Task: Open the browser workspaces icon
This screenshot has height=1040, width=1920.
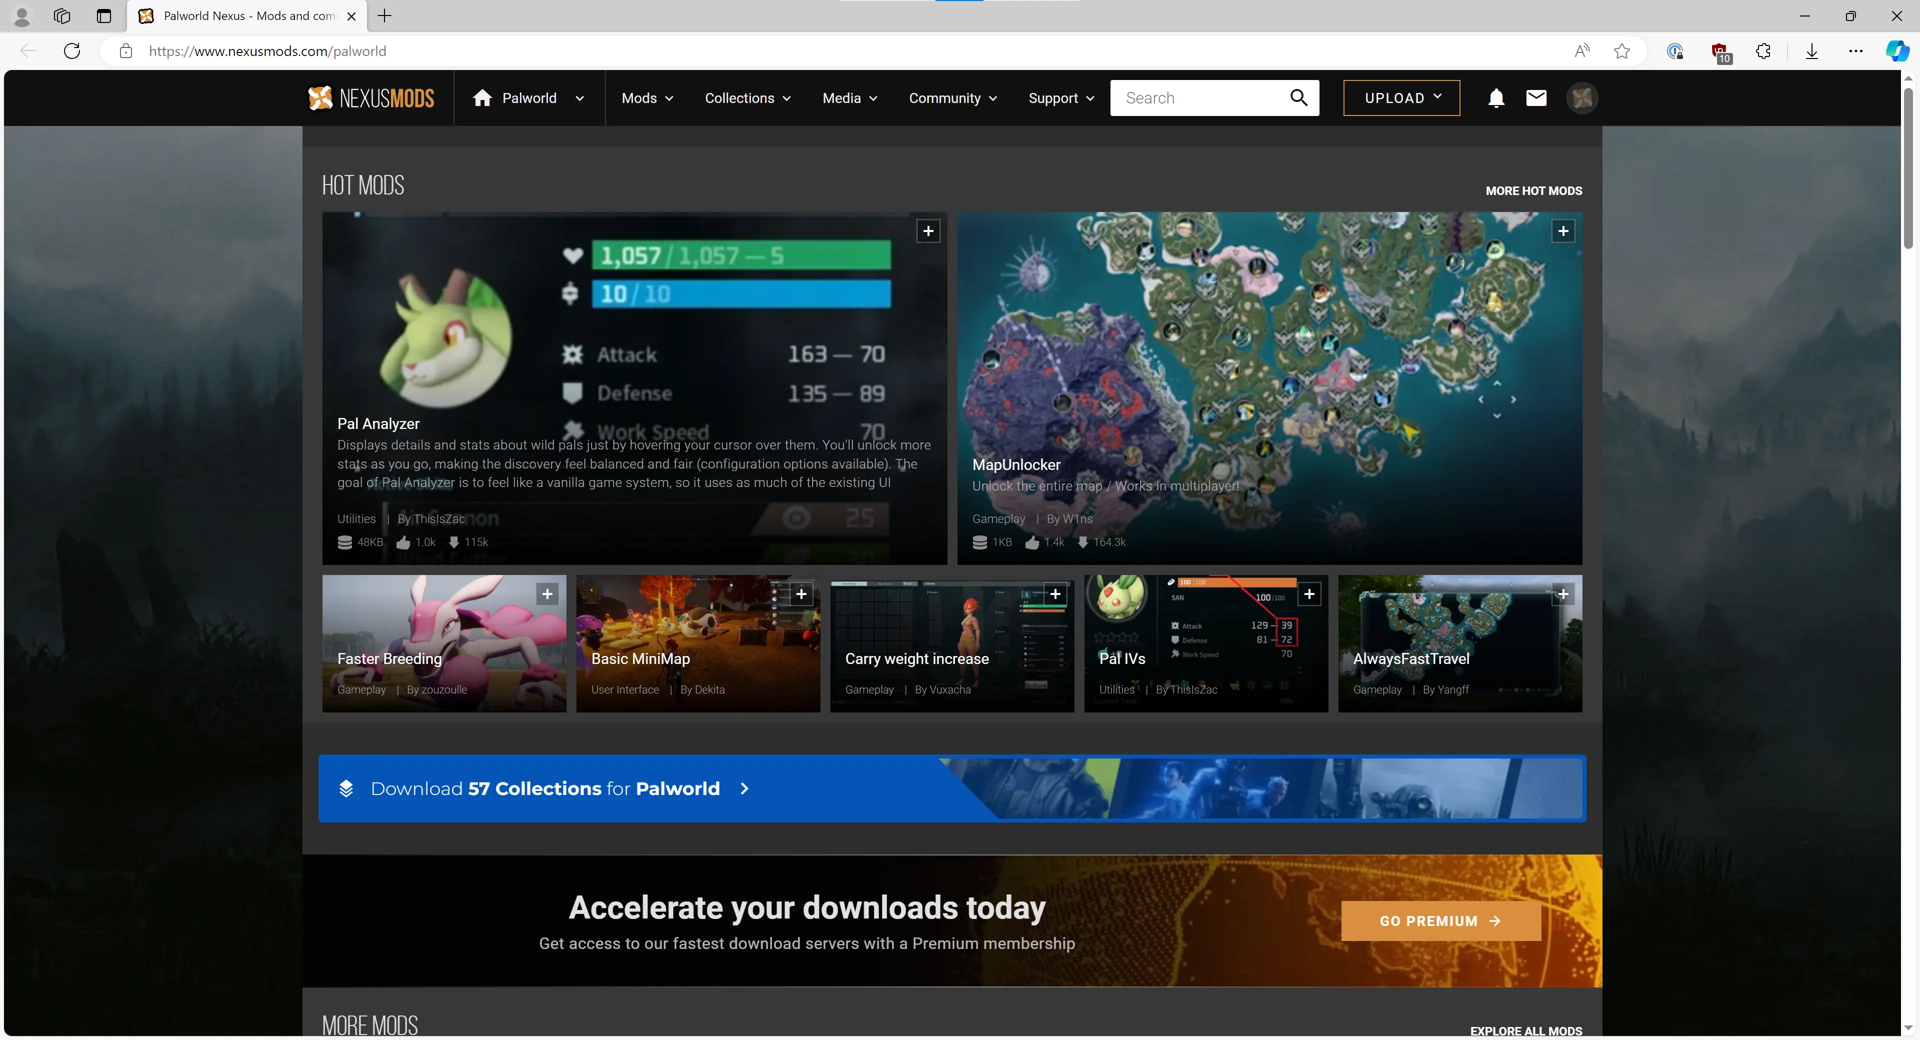Action: coord(62,15)
